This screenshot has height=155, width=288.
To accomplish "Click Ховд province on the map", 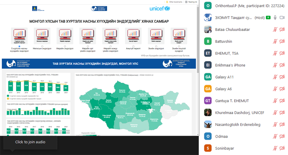I will pos(96,108).
